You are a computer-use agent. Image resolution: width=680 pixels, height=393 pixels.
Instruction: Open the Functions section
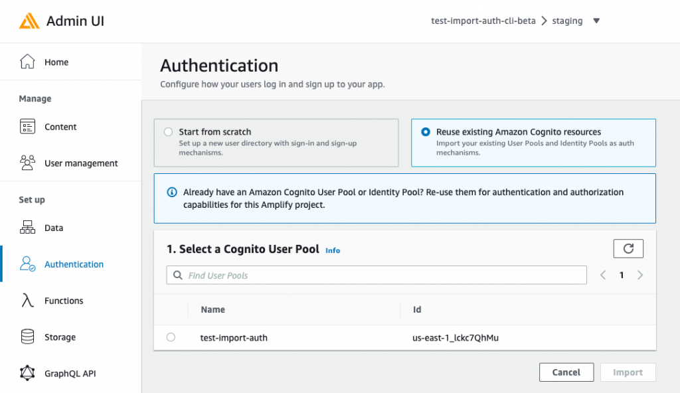click(x=29, y=300)
